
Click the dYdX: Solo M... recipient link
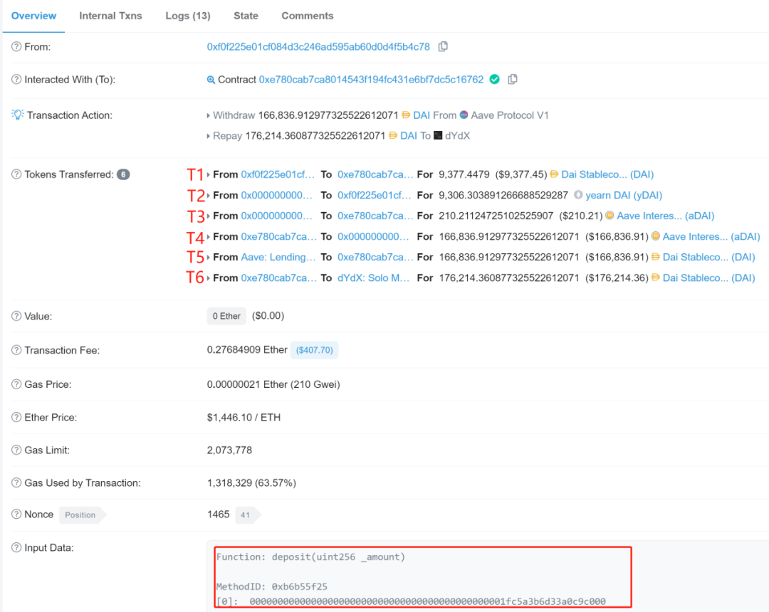pyautogui.click(x=373, y=278)
